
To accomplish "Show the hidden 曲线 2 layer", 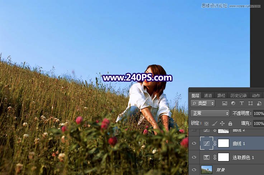I will click(194, 130).
